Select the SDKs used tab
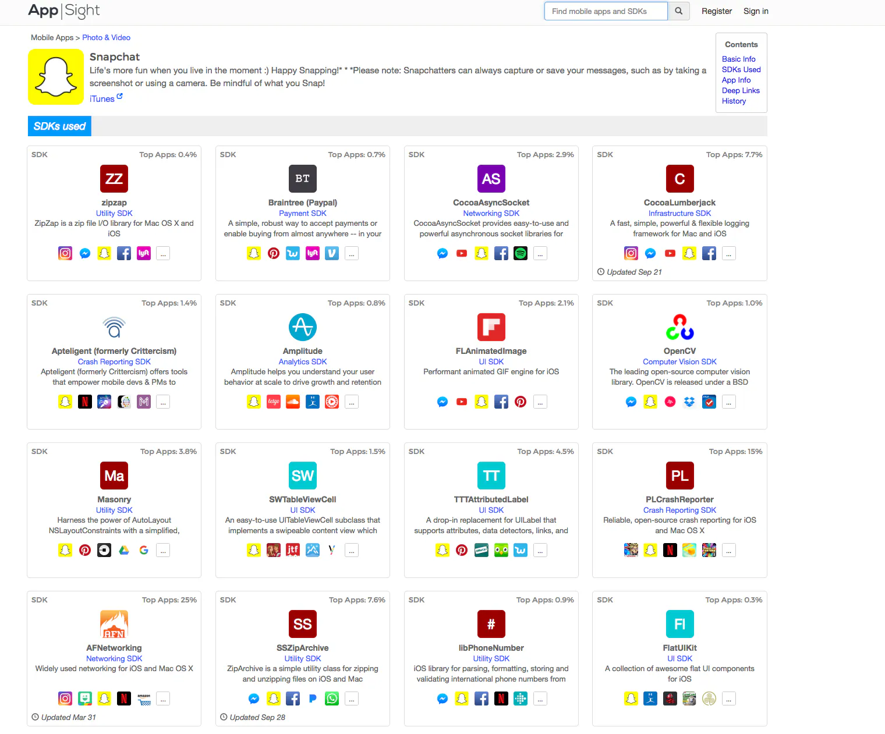885x734 pixels. pos(59,126)
